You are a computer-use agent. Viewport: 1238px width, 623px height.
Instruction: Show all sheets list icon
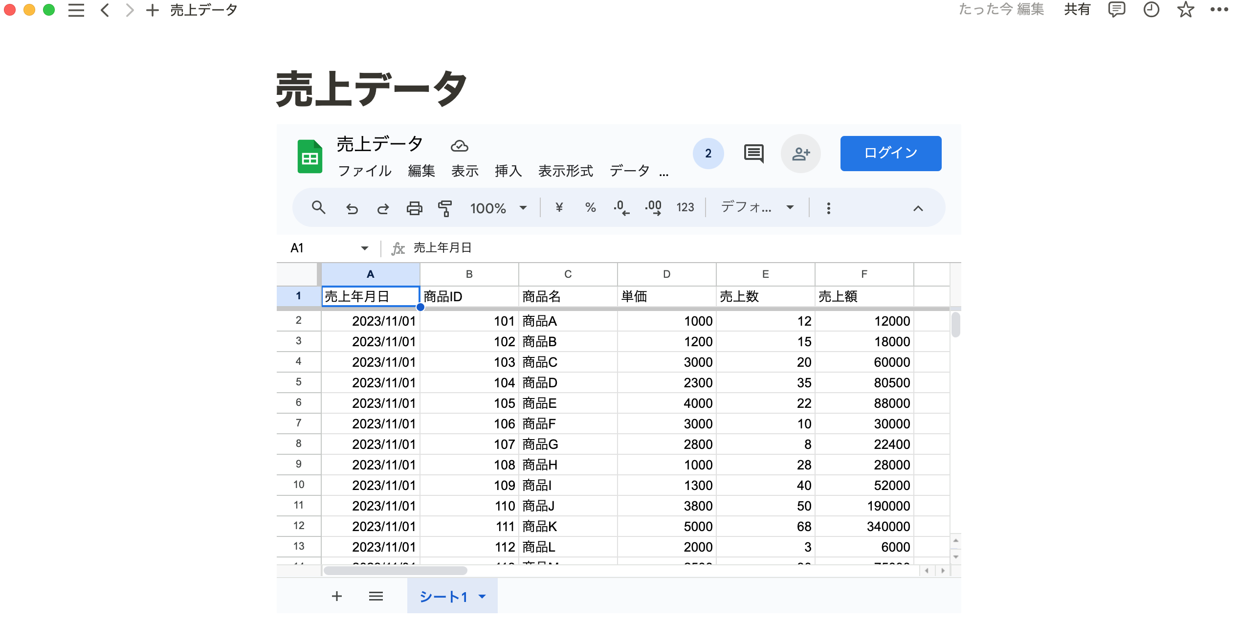click(376, 596)
